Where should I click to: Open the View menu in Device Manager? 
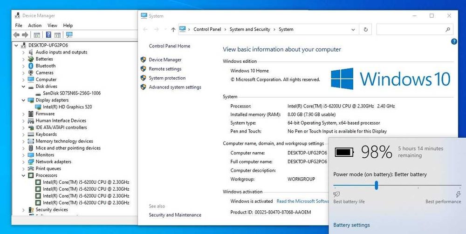52,26
